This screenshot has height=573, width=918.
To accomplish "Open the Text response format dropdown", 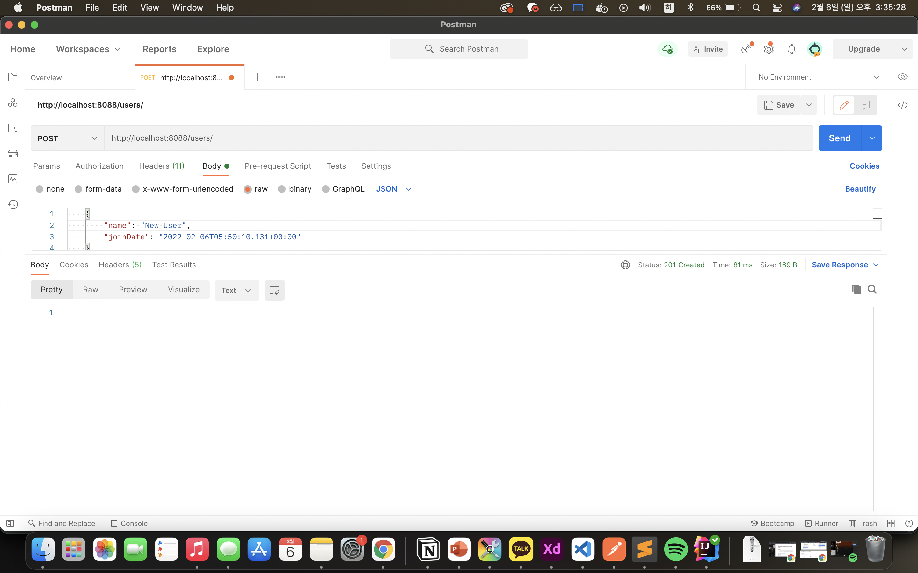I will coord(237,290).
